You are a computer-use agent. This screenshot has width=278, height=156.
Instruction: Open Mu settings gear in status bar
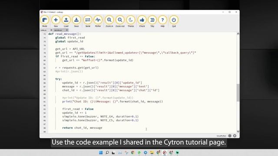(235, 136)
